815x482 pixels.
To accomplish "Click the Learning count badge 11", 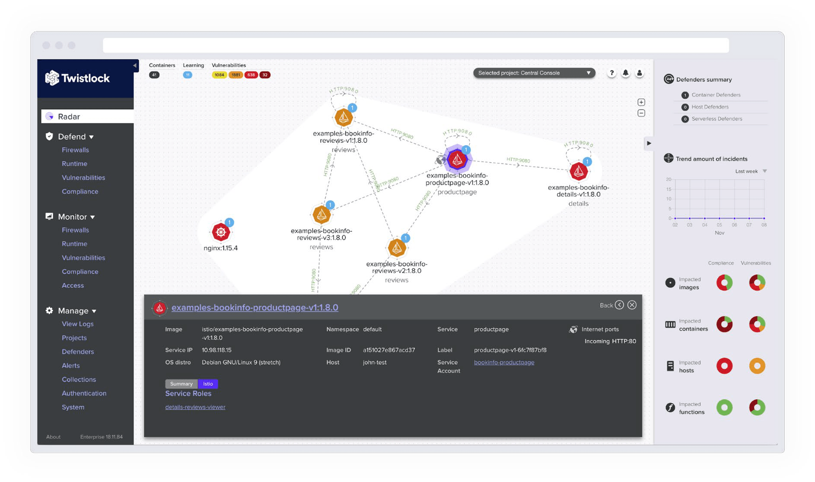I will (188, 75).
